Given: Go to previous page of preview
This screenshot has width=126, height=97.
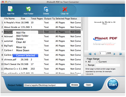Looking at the screenshot, I should (x=95, y=54).
